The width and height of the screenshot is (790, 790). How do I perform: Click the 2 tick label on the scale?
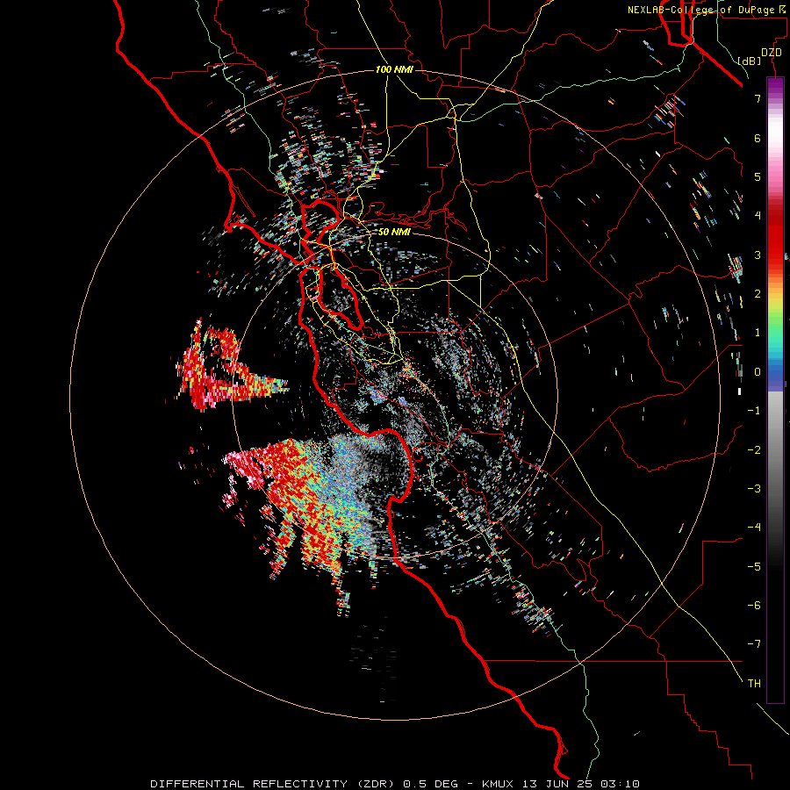[x=758, y=294]
